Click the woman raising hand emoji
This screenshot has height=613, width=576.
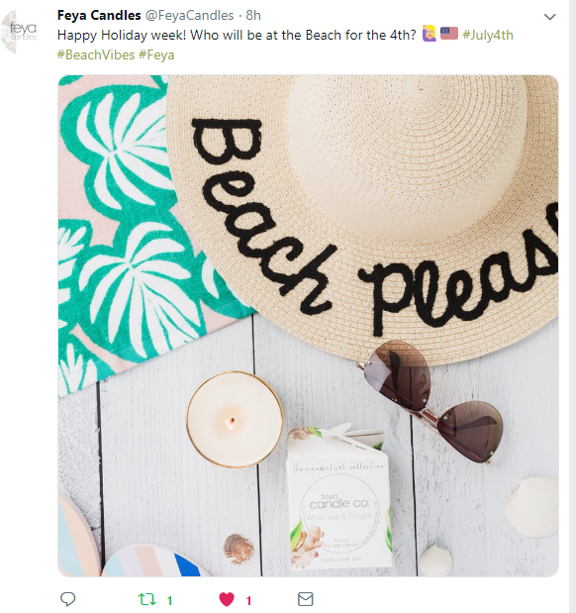pos(430,34)
